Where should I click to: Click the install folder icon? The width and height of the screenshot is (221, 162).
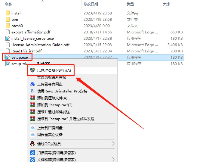point(8,13)
